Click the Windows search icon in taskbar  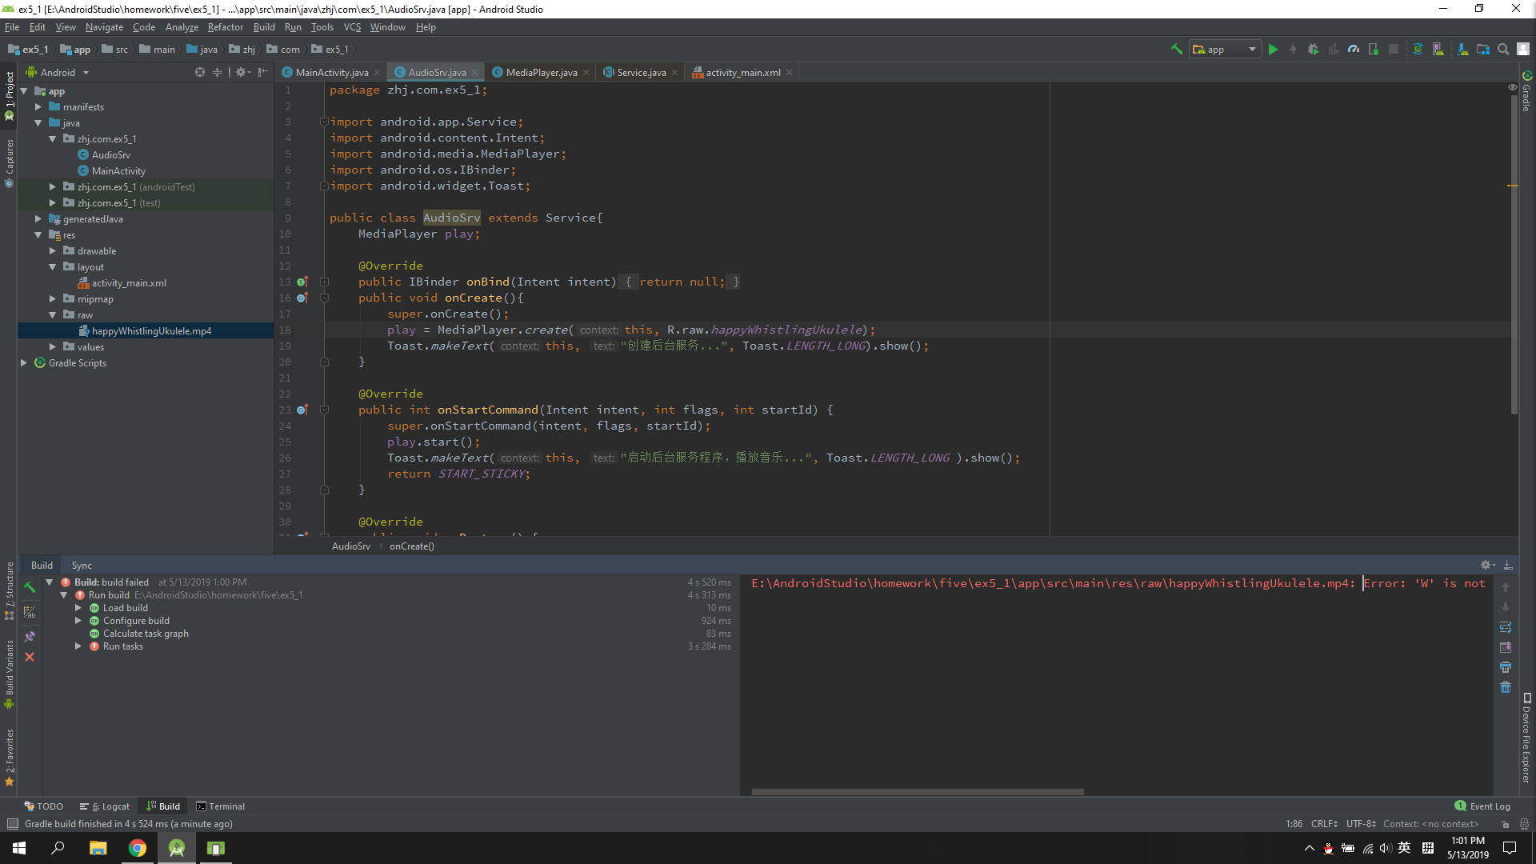point(58,848)
